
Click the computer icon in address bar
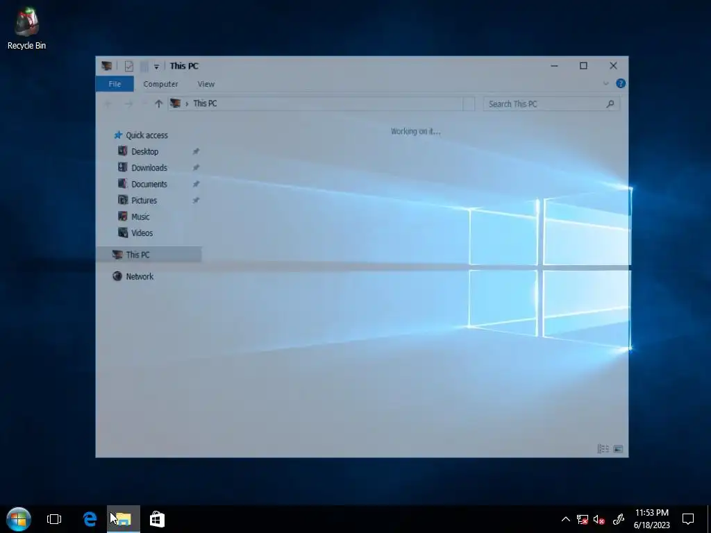(x=176, y=103)
